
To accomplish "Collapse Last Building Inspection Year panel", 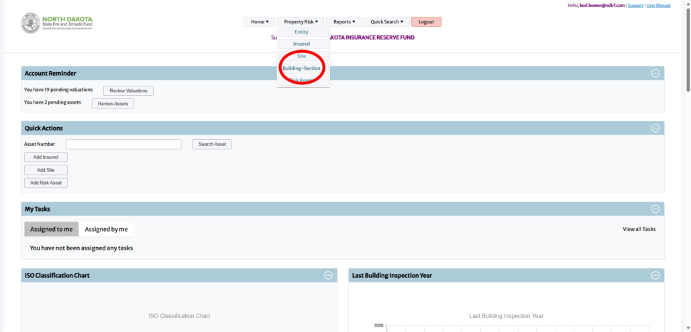I will [x=655, y=275].
